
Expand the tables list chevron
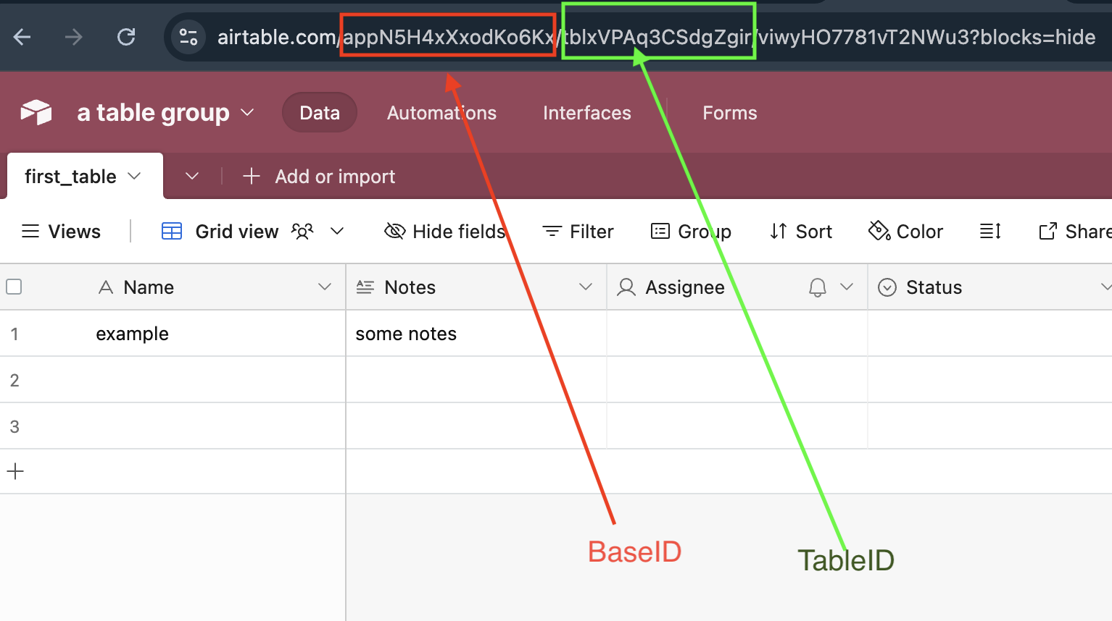pos(192,176)
